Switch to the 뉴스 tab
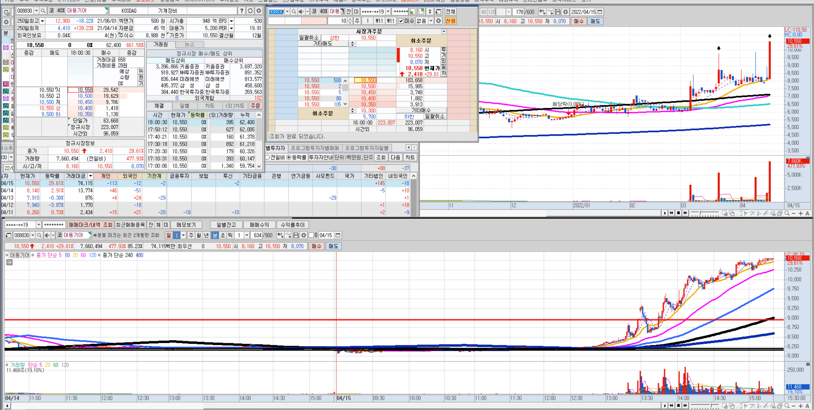Viewport: 814px width, 410px height. (x=189, y=45)
